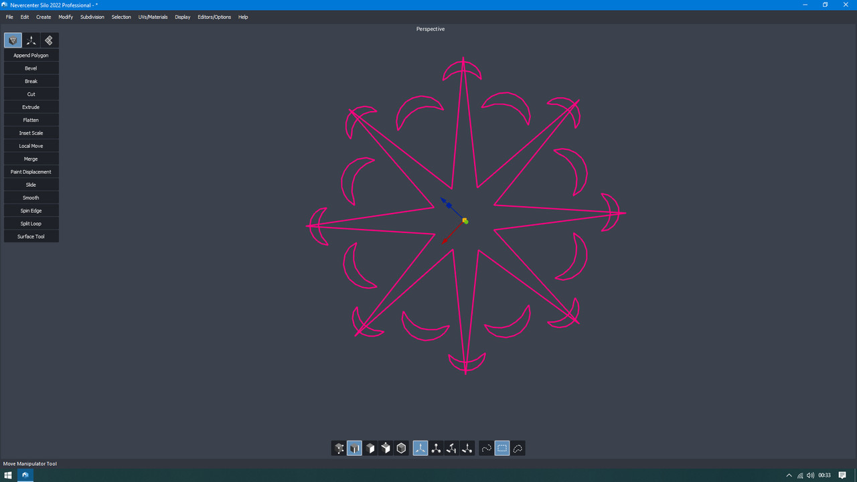Open the polygon tools cube tab

13,40
